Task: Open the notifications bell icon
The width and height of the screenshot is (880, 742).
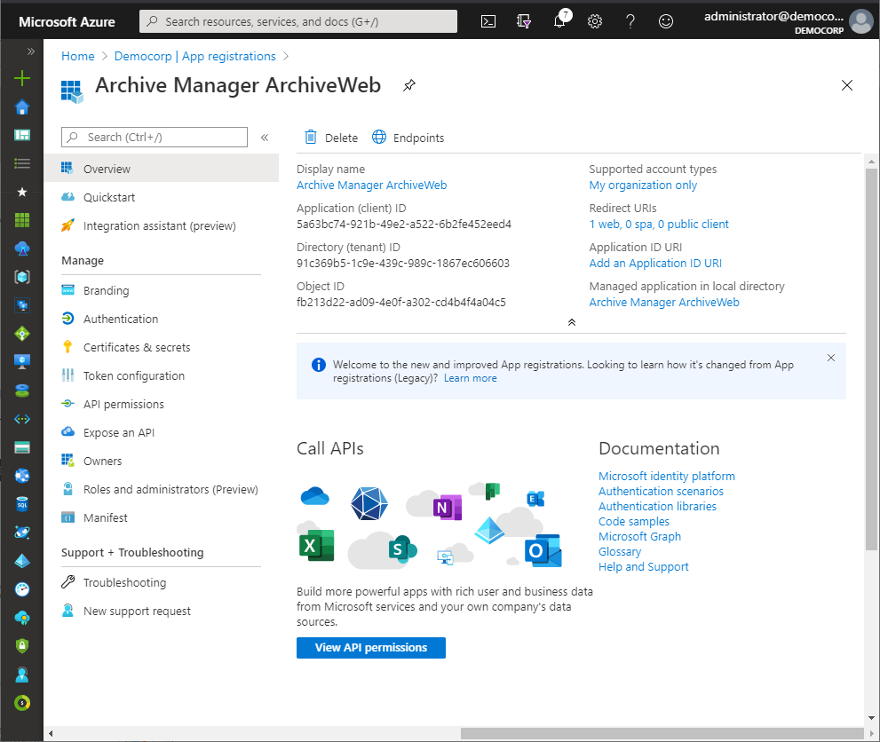Action: click(559, 21)
